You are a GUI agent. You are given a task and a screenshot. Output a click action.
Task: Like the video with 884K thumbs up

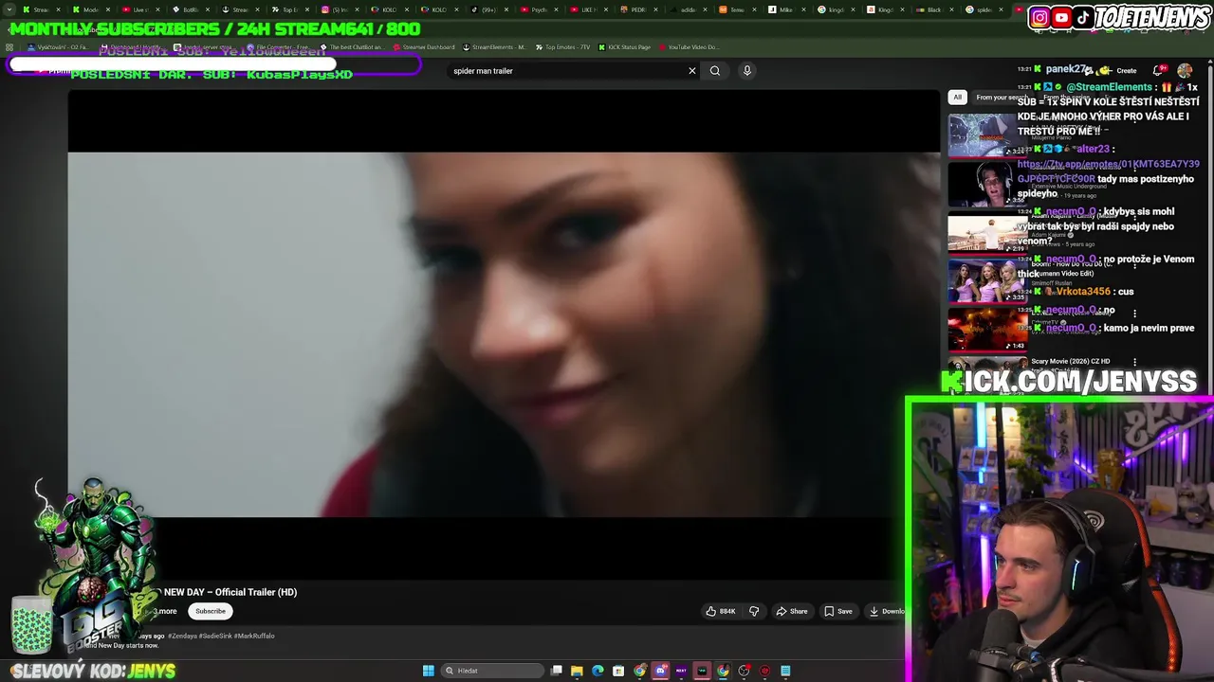[721, 611]
